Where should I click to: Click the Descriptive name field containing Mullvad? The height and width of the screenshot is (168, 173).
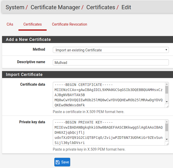(x=111, y=62)
